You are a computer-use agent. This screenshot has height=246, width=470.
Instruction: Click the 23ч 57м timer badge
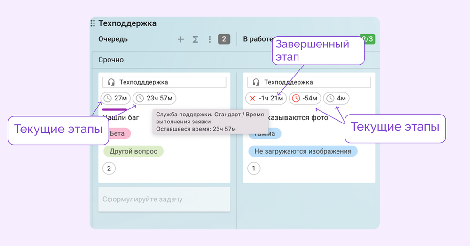click(154, 98)
